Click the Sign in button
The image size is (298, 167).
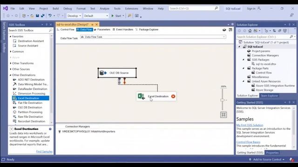pyautogui.click(x=253, y=8)
